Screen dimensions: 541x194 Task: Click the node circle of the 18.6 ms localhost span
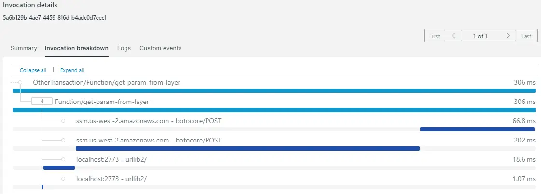pyautogui.click(x=63, y=160)
